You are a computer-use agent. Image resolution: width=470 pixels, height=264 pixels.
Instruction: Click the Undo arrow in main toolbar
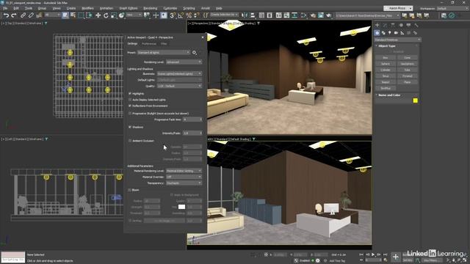tap(6, 15)
